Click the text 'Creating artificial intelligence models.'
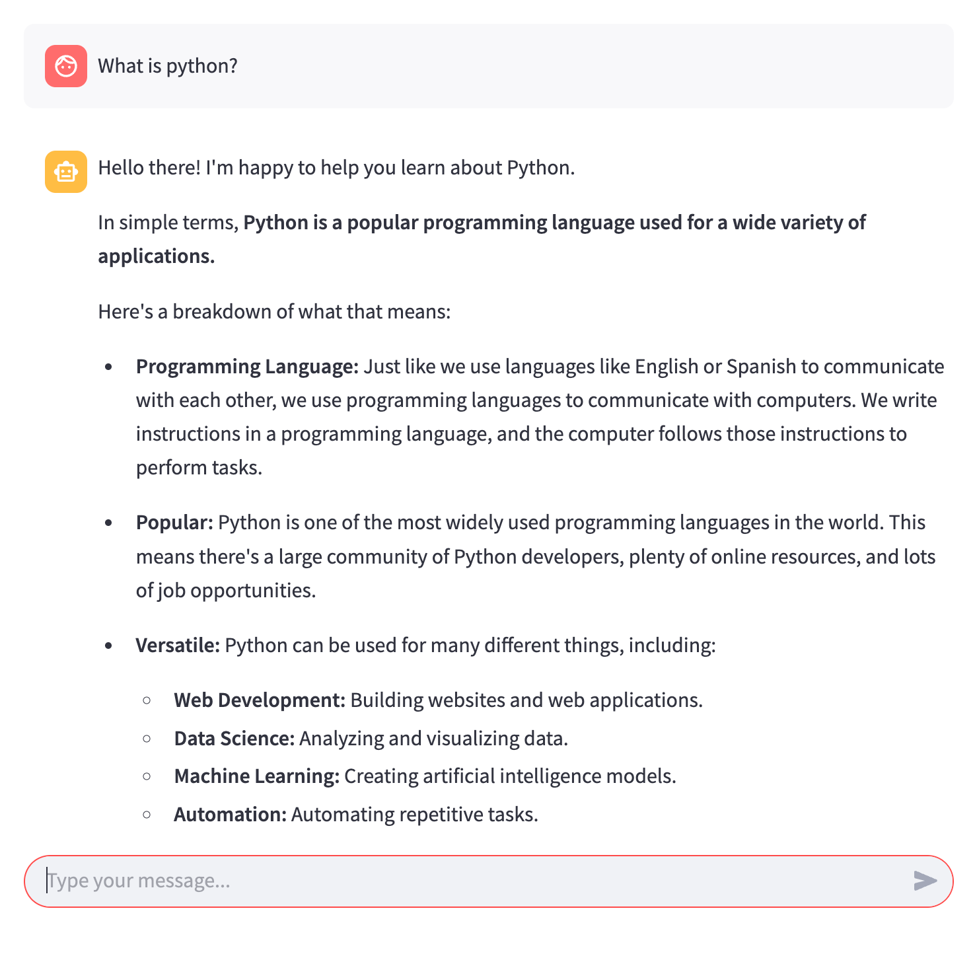The width and height of the screenshot is (975, 962). (510, 776)
